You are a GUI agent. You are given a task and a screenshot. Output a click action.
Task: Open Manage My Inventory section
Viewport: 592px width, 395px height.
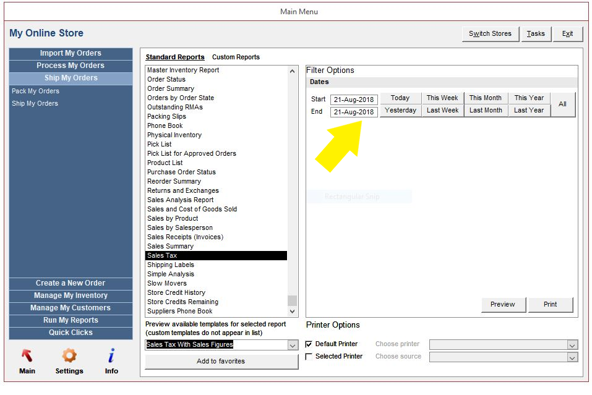pos(71,295)
